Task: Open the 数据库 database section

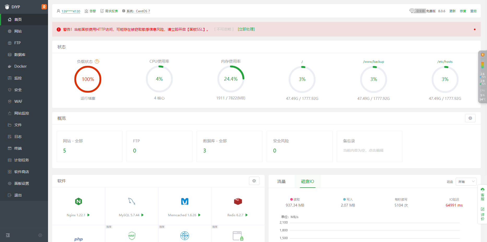Action: point(24,55)
